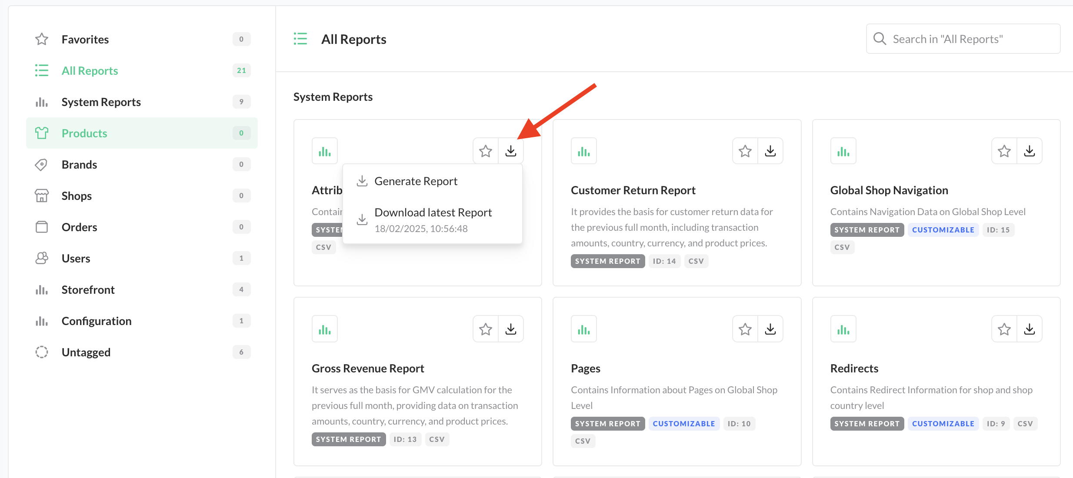The height and width of the screenshot is (478, 1073).
Task: Navigate to Configuration reports
Action: pyautogui.click(x=96, y=321)
